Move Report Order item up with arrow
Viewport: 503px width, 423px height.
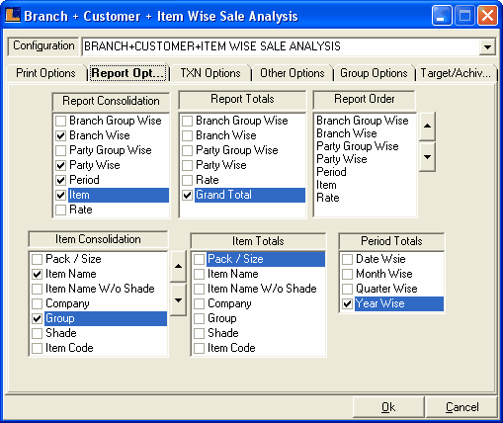(427, 126)
